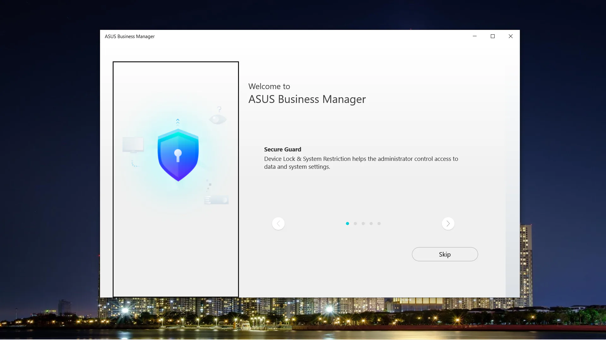
Task: Minimize the ASUS Business Manager window
Action: click(474, 36)
